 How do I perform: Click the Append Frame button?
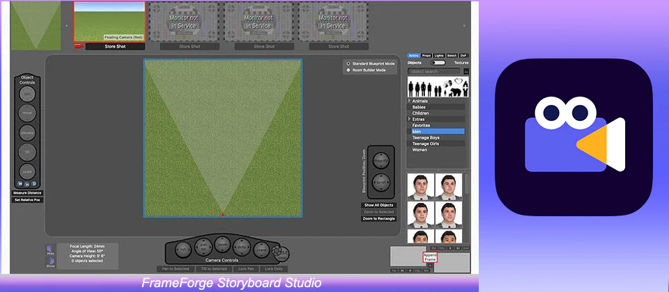(430, 257)
